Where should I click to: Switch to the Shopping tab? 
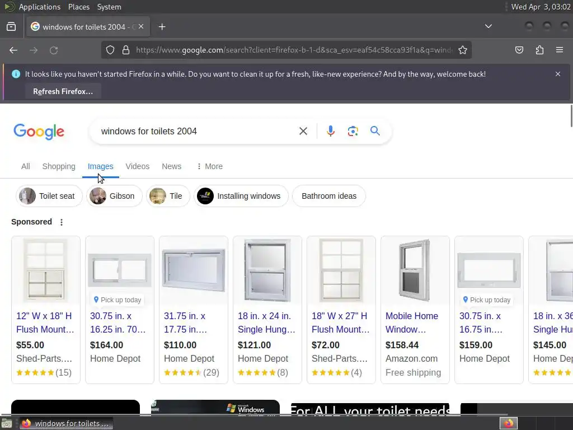click(59, 166)
